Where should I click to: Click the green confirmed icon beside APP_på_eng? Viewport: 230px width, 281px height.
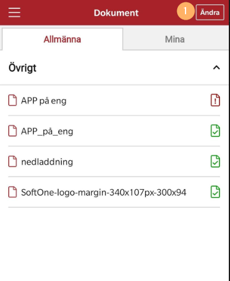[x=215, y=130]
